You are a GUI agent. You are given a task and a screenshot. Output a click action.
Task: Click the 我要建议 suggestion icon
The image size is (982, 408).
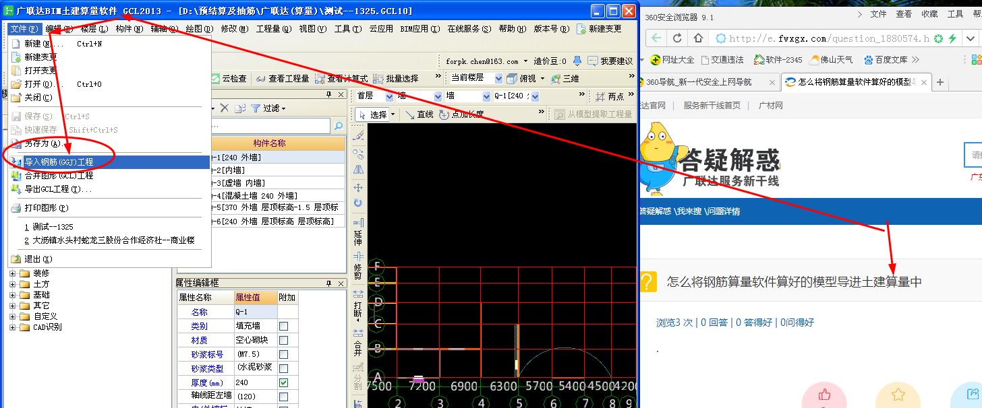593,61
